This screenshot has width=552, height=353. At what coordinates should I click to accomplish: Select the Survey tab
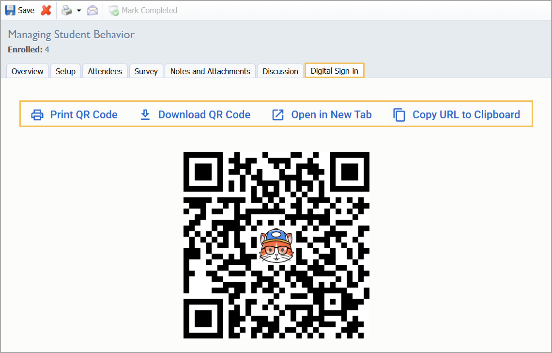(146, 71)
